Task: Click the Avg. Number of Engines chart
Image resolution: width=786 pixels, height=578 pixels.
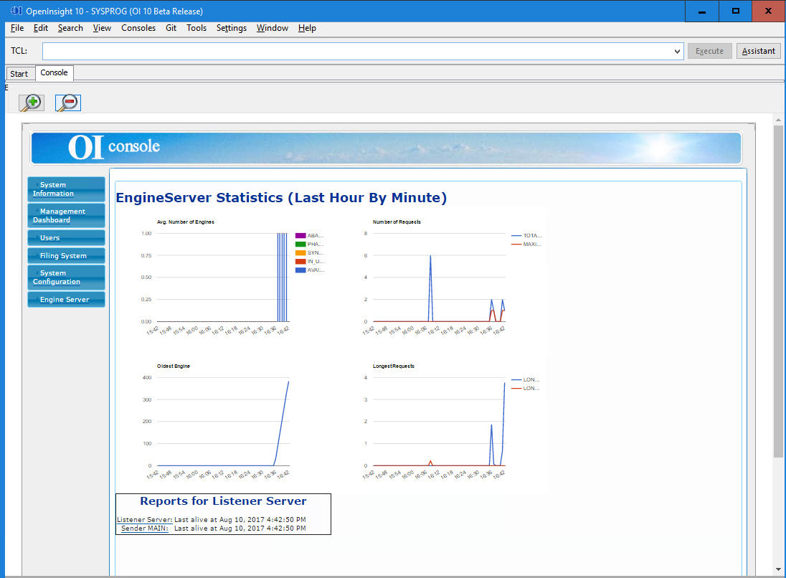Action: 223,278
